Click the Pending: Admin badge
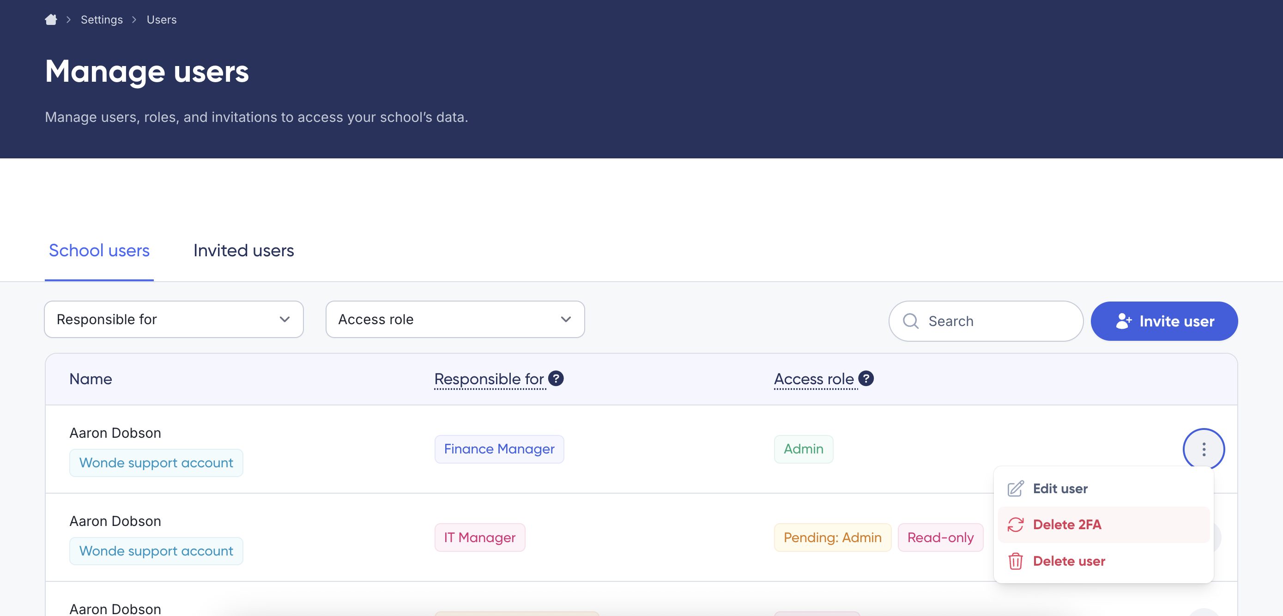Image resolution: width=1283 pixels, height=616 pixels. [x=832, y=537]
